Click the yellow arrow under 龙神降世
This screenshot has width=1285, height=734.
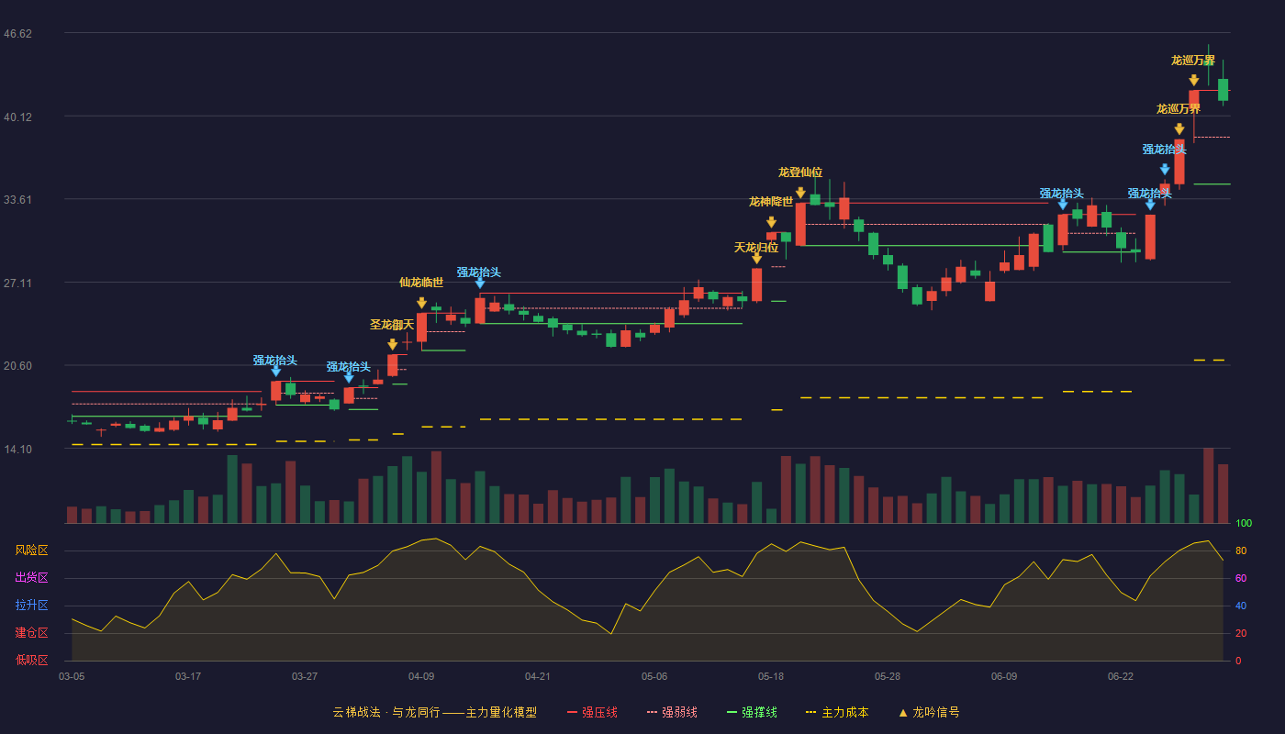click(x=771, y=222)
